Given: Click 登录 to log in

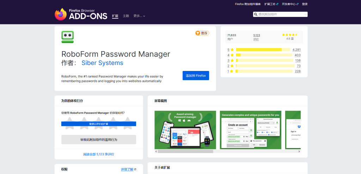Looking at the screenshot, I should [x=305, y=4].
